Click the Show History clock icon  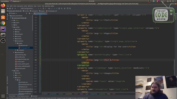(x=59, y=9)
